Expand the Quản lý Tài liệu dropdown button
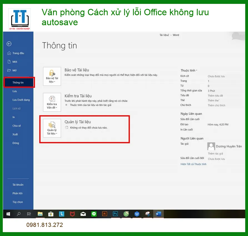The image size is (248, 236). point(52,128)
